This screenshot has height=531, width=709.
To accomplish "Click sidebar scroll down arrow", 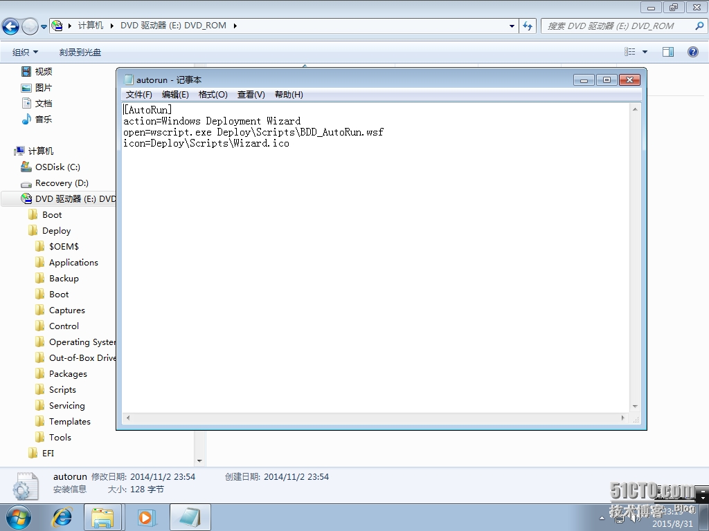I will pyautogui.click(x=199, y=461).
